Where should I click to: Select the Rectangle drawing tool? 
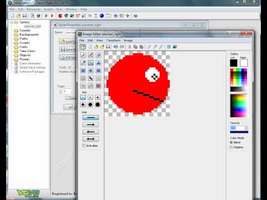tap(83, 71)
